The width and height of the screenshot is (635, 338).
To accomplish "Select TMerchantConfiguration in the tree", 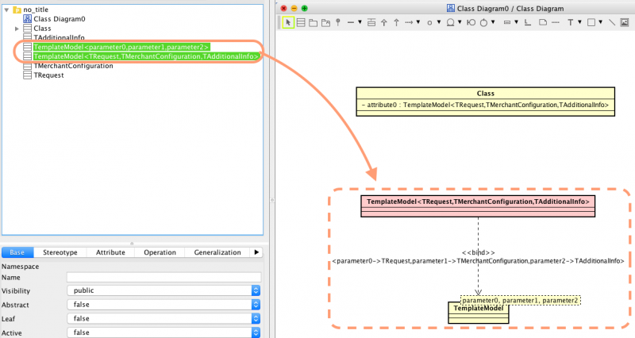I will tap(73, 66).
